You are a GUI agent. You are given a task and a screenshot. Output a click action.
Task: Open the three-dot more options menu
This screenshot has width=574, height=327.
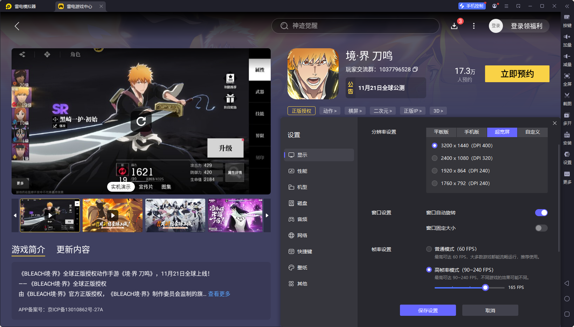(474, 26)
